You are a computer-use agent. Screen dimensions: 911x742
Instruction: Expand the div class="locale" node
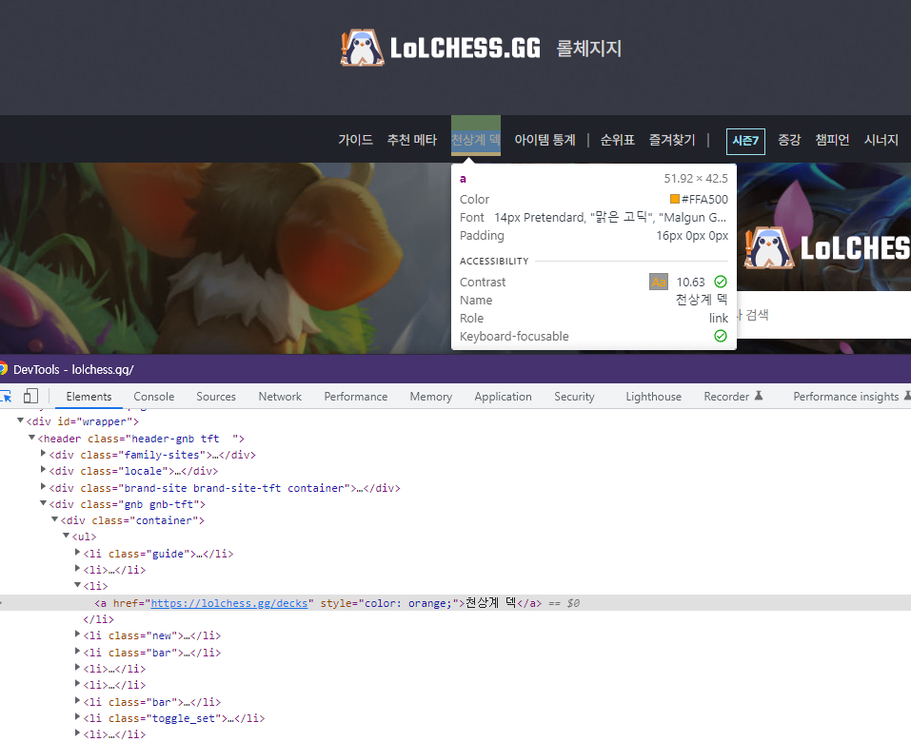43,469
